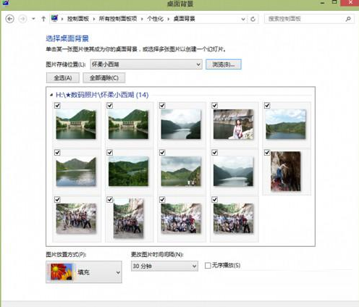The width and height of the screenshot is (359, 307).
Task: Uncheck woman sitting by dam photo checkbox
Action: [x=214, y=106]
